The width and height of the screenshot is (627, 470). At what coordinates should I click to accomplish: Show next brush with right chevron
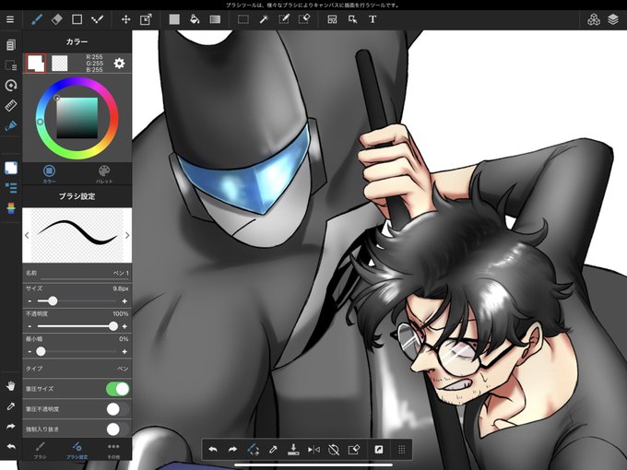pos(127,235)
